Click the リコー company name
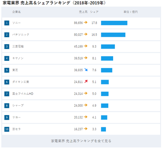 pos(16,117)
